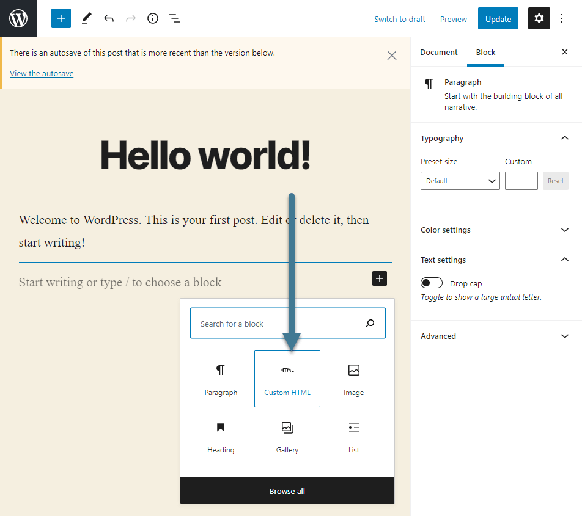
Task: Pick the Gallery block
Action: tap(287, 436)
